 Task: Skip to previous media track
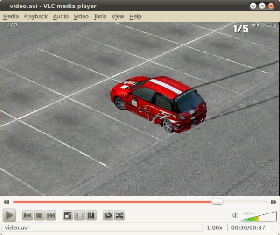click(28, 215)
